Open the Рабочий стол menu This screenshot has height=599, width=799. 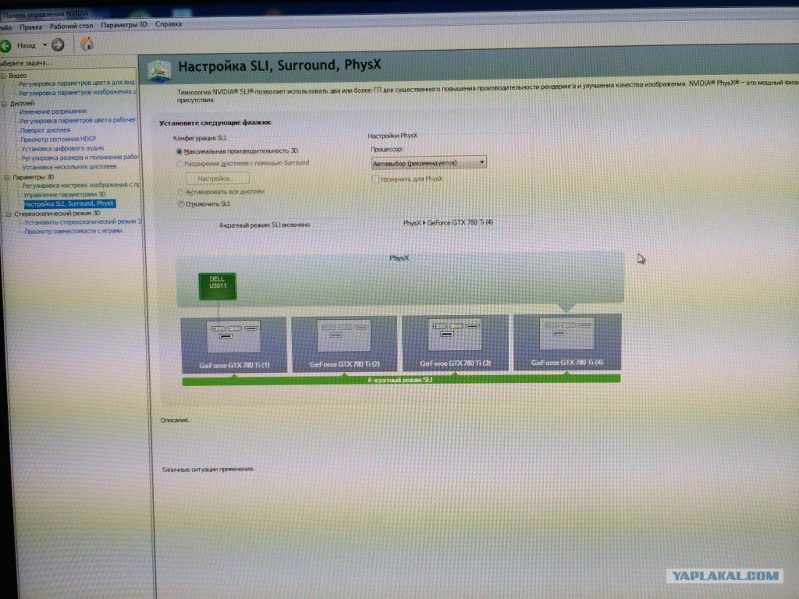71,26
